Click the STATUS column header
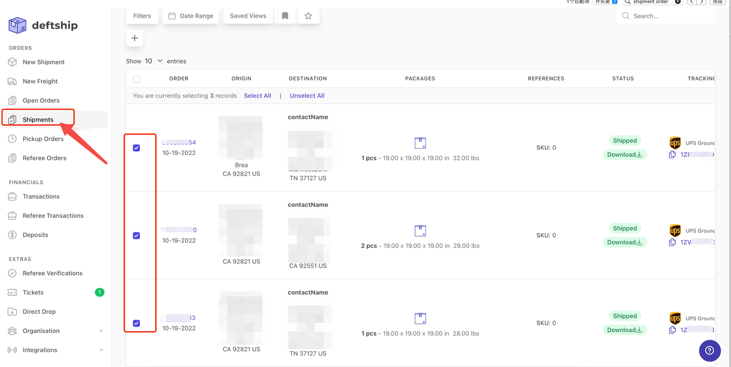Image resolution: width=731 pixels, height=367 pixels. [623, 79]
